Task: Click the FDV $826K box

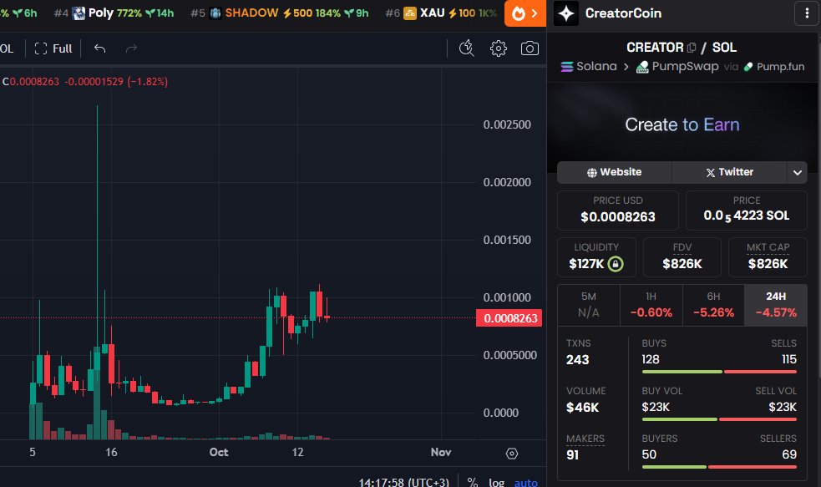Action: [x=682, y=257]
